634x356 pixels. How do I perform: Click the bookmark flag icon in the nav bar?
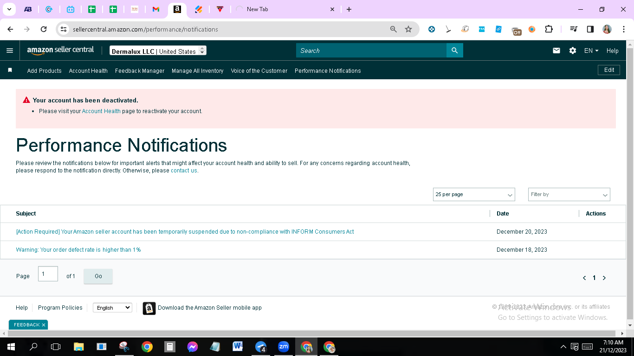[x=10, y=70]
